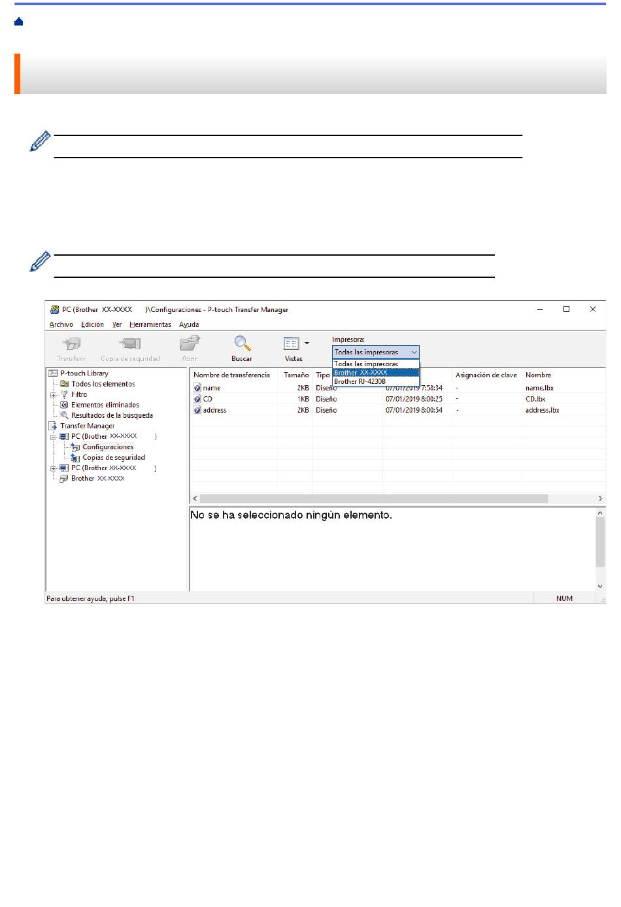Open the Herramientas menu
Screen dimensions: 621x907
click(150, 324)
